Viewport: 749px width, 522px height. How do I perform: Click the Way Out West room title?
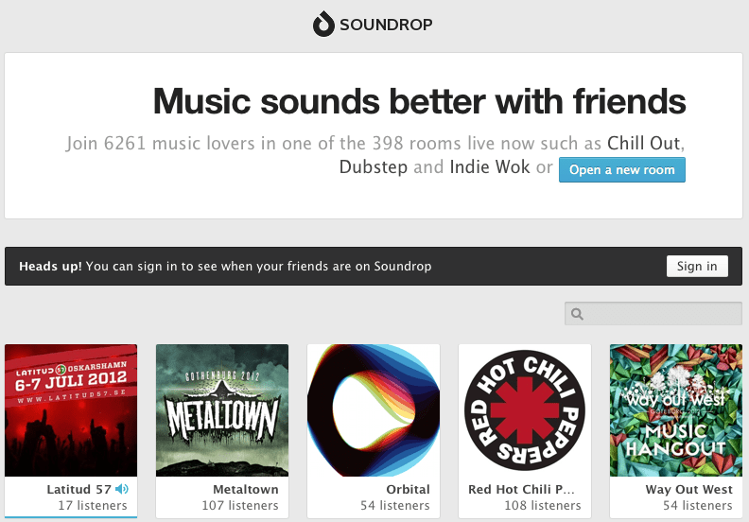point(688,489)
